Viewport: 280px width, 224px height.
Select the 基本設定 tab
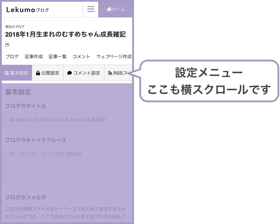pyautogui.click(x=17, y=73)
